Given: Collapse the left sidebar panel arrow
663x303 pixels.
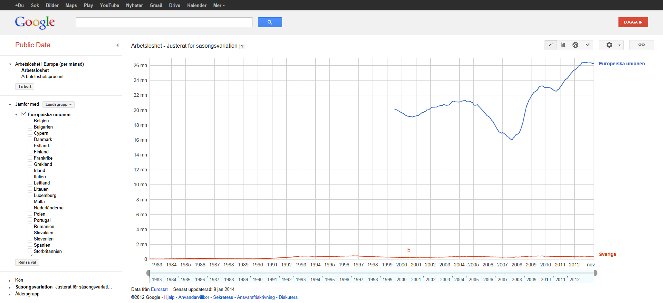Looking at the screenshot, I should point(117,45).
